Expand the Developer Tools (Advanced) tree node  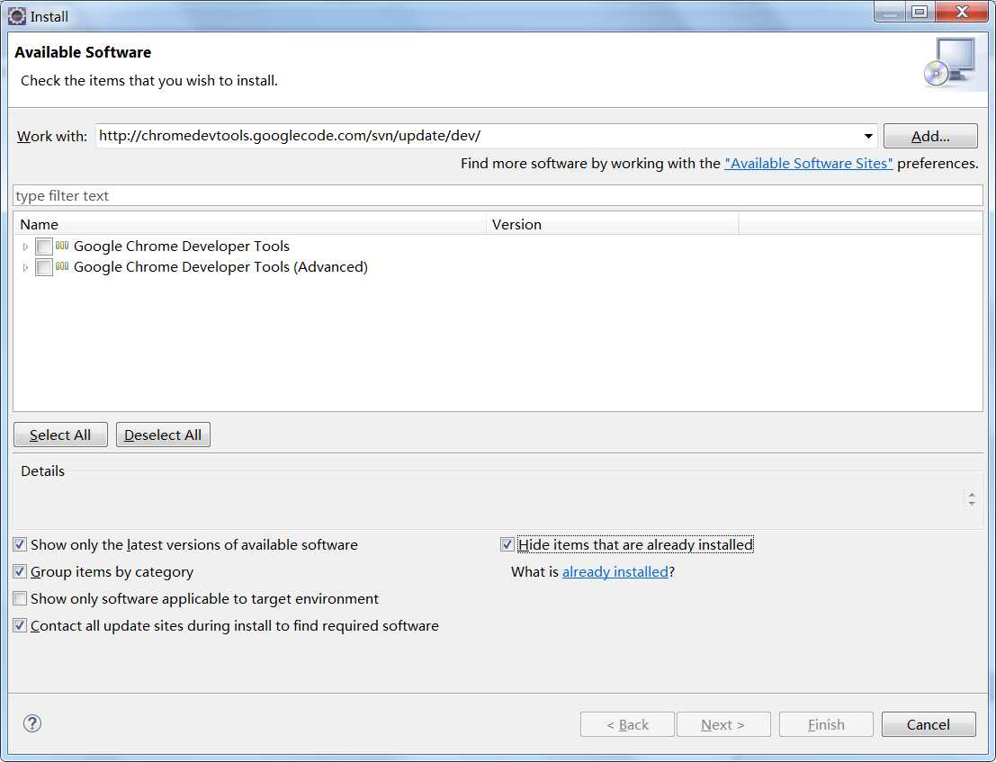[x=25, y=267]
